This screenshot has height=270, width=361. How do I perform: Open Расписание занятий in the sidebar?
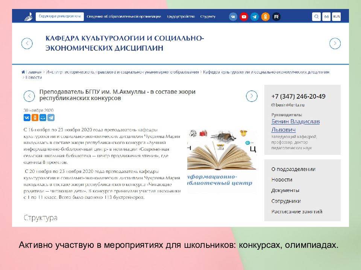[x=297, y=211]
